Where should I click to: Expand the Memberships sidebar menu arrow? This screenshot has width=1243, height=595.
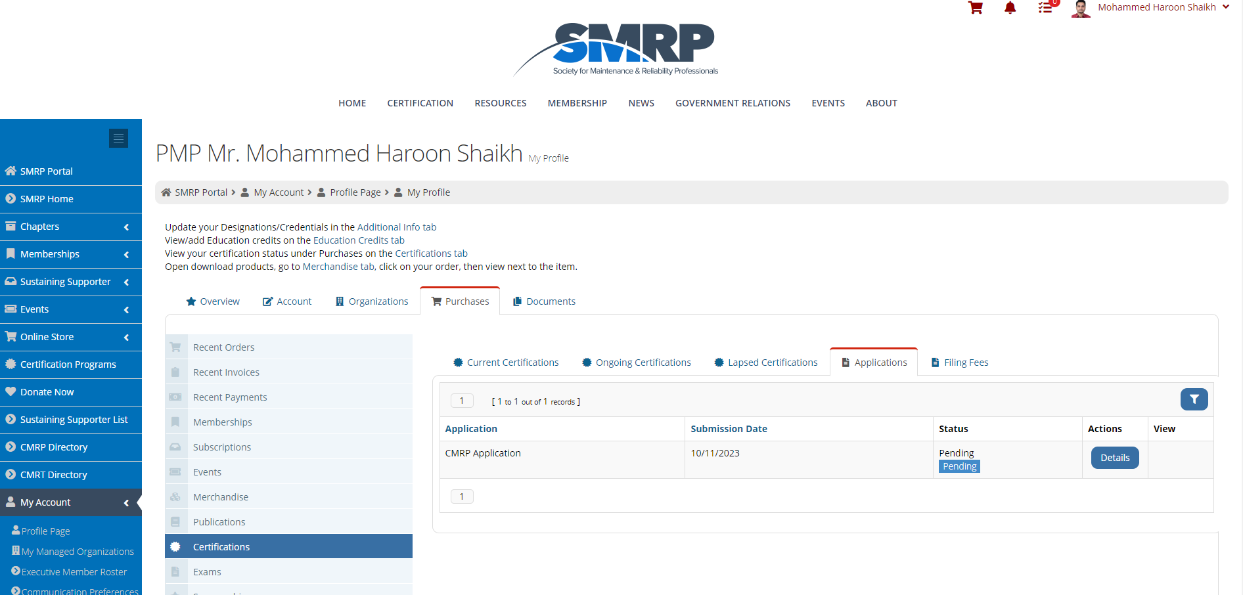click(x=126, y=255)
